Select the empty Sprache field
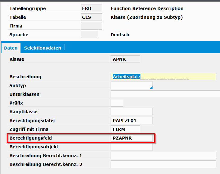Image resolution: width=220 pixels, height=174 pixels. pos(90,35)
